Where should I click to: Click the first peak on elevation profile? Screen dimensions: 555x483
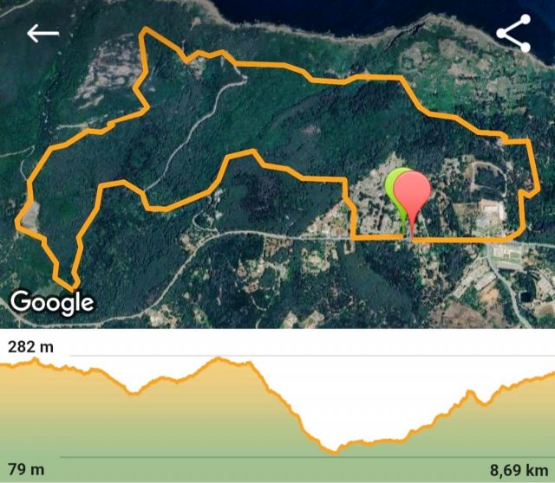(35, 360)
